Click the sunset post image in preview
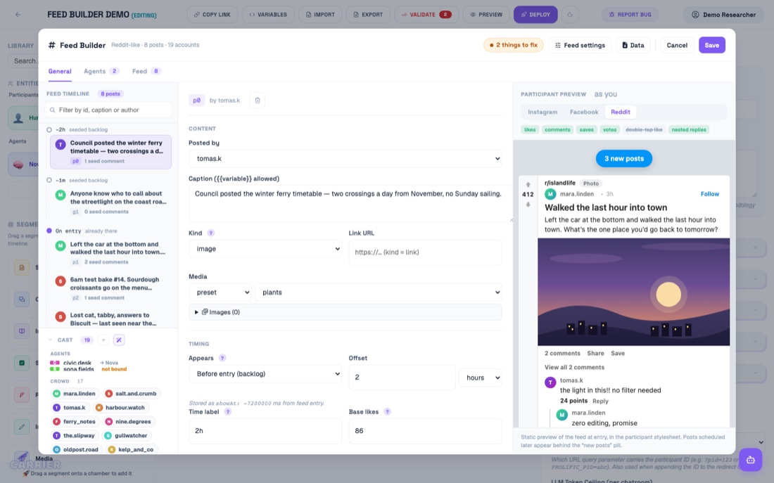Image resolution: width=774 pixels, height=483 pixels. 633,292
